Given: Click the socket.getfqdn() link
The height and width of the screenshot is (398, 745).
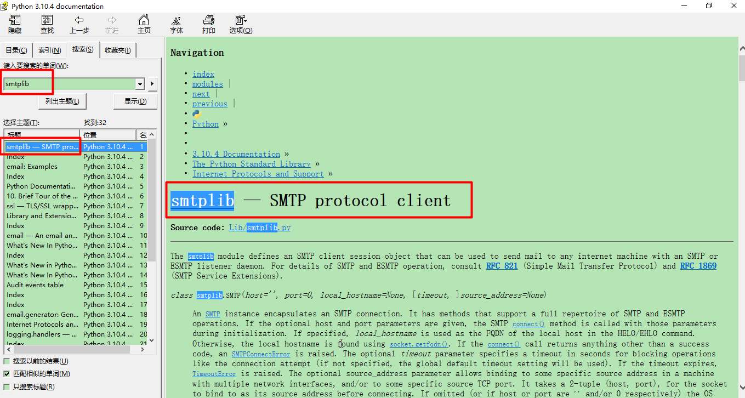Looking at the screenshot, I should (419, 344).
